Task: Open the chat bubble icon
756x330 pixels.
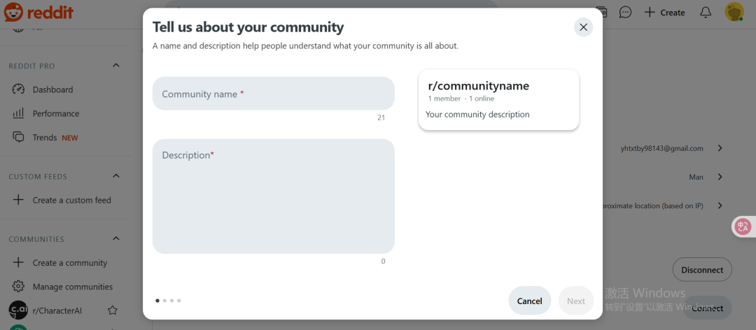Action: point(625,12)
